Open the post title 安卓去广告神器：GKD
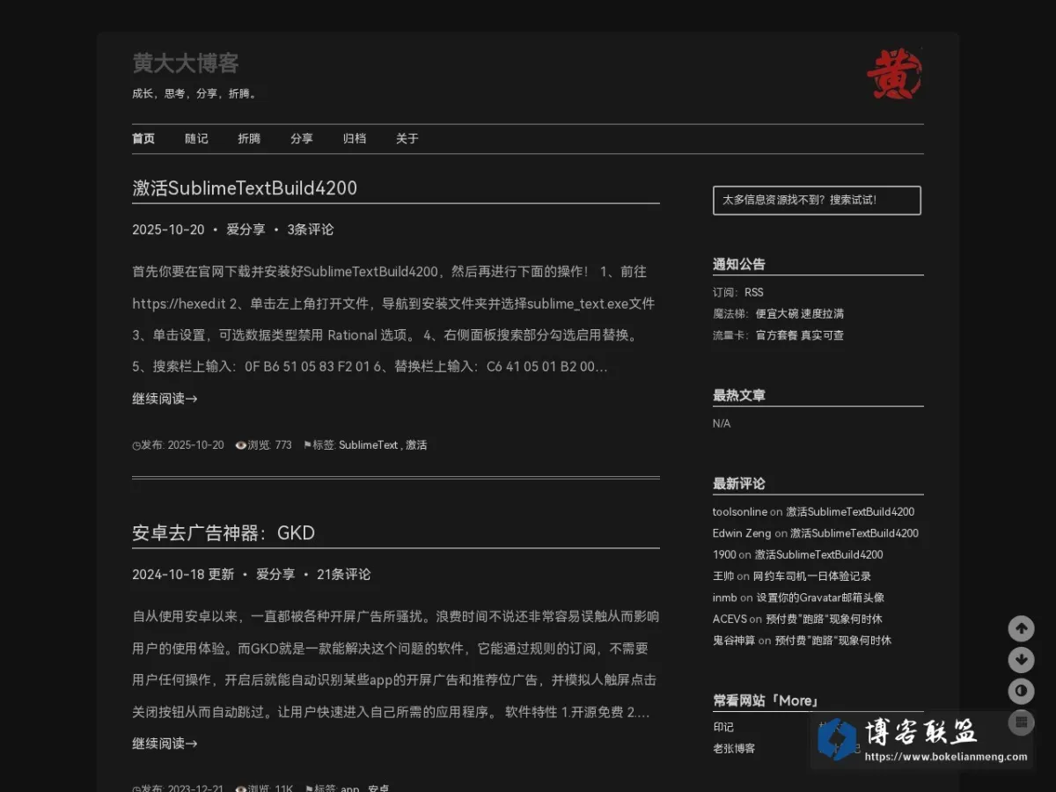Image resolution: width=1056 pixels, height=792 pixels. pos(224,532)
